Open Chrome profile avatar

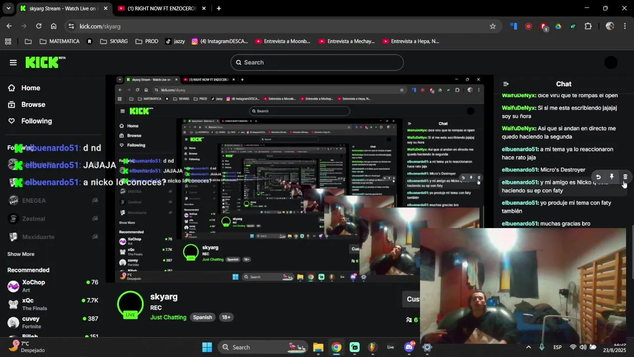pyautogui.click(x=610, y=26)
